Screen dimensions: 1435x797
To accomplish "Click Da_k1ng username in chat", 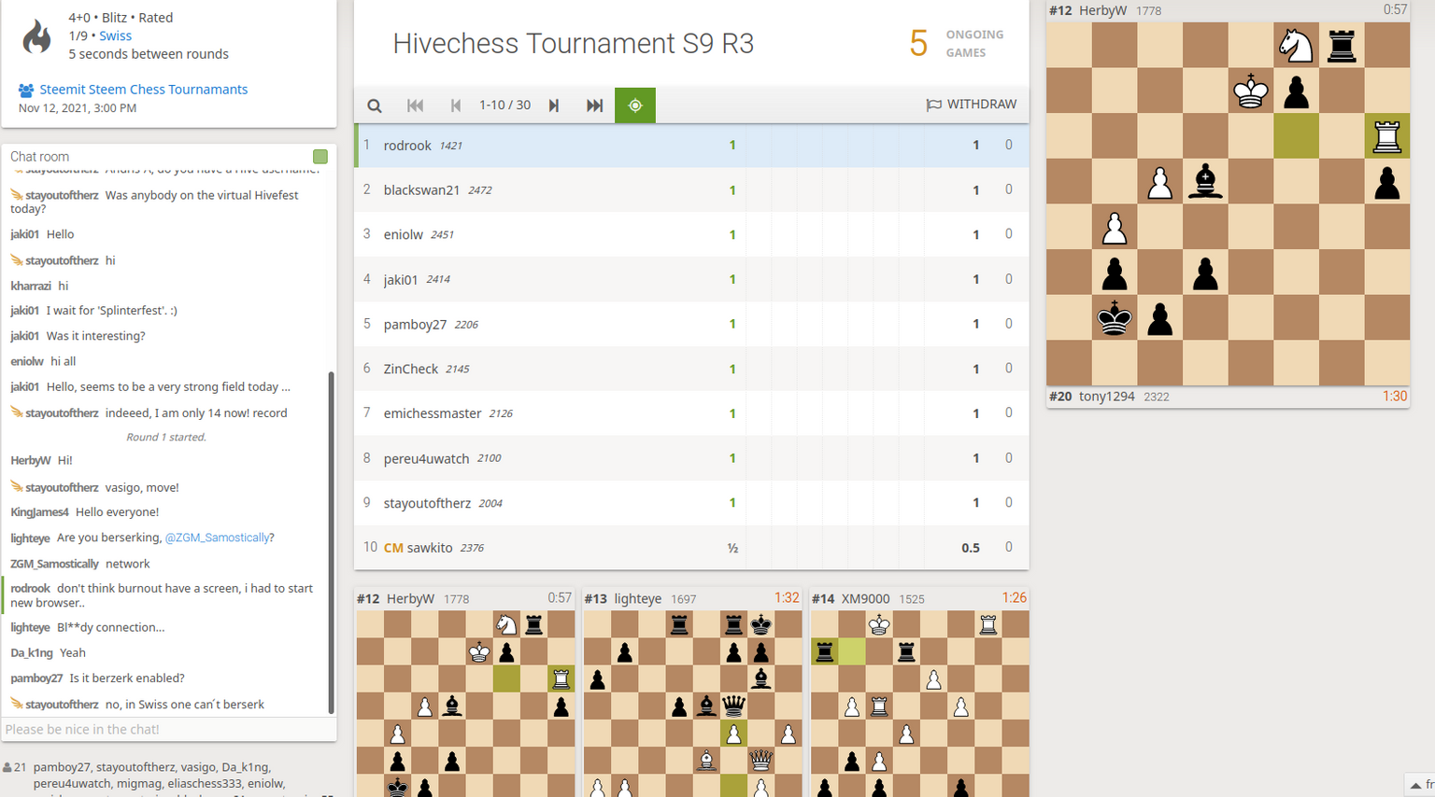I will (32, 653).
